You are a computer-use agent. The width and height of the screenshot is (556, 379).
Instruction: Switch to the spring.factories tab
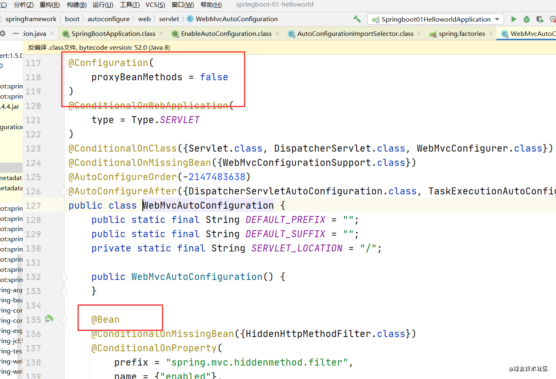462,33
